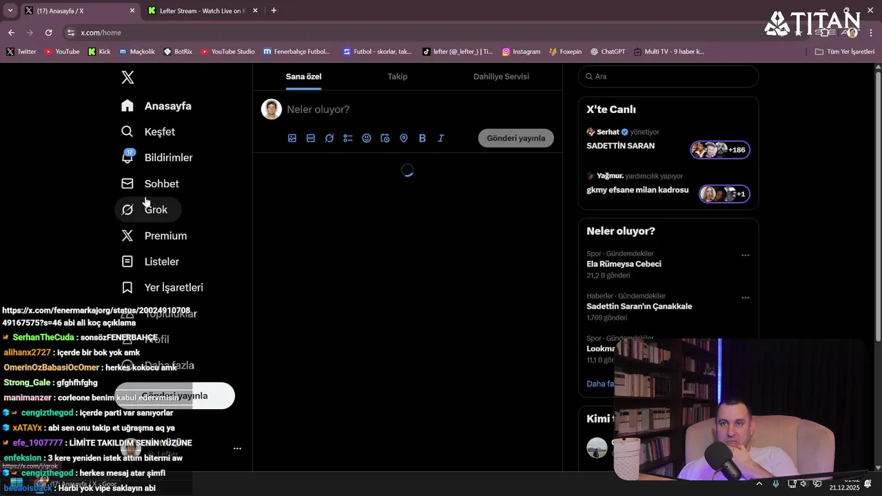Switch to the Dahiliye Servisi tab
The image size is (882, 496).
point(501,76)
